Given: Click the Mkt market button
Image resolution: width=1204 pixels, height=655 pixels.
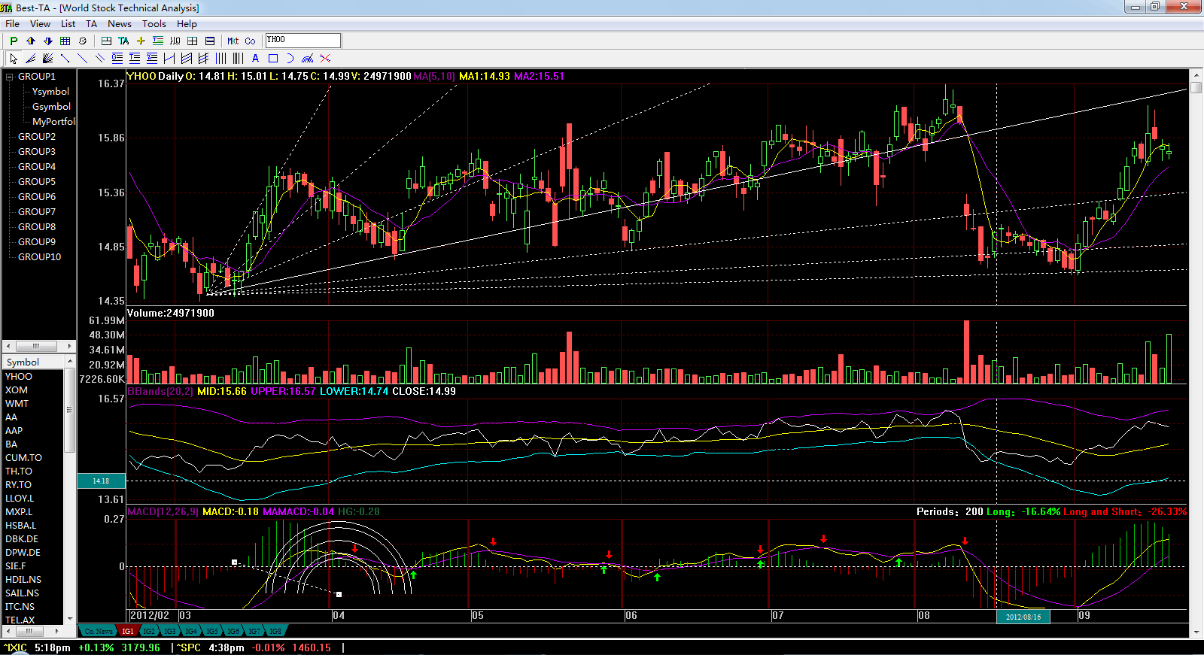Looking at the screenshot, I should [233, 41].
